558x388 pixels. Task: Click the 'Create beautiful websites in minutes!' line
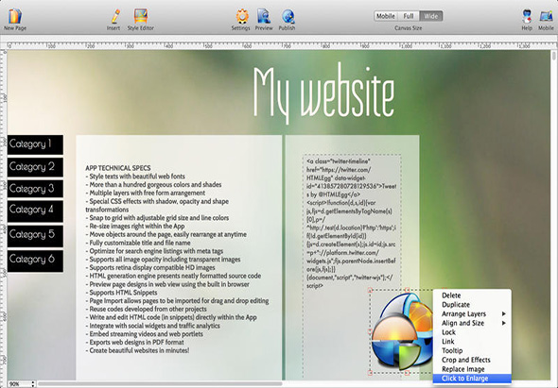pos(137,350)
